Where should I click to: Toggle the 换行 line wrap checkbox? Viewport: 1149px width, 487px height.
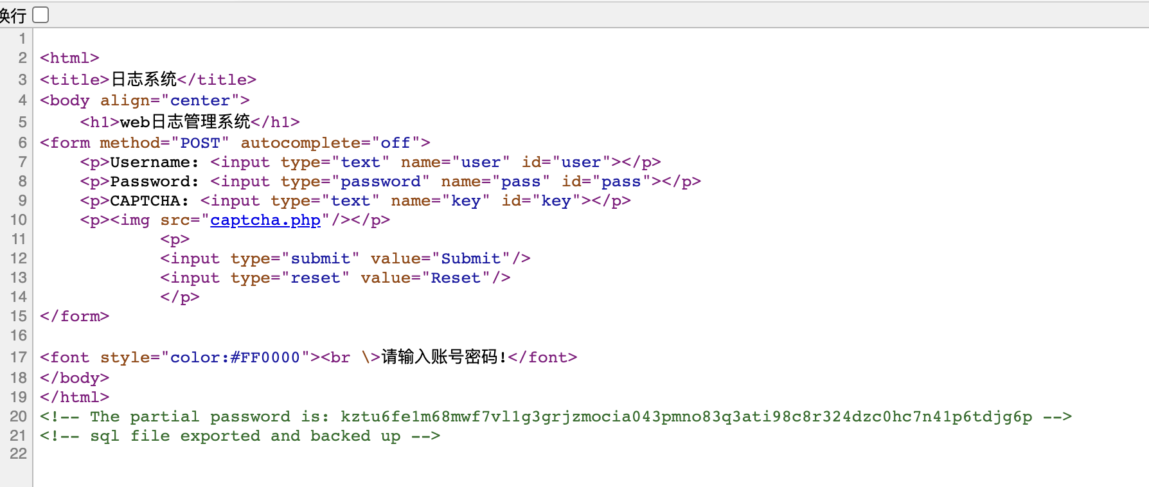coord(40,15)
